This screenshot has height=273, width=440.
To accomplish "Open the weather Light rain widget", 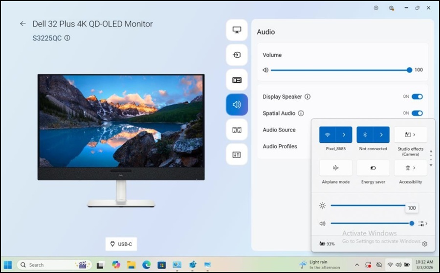I will (319, 265).
